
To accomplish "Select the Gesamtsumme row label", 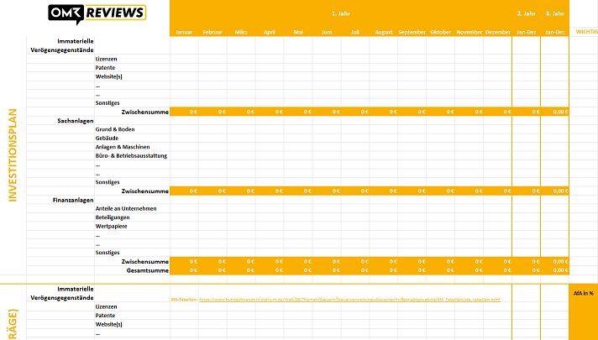I will pyautogui.click(x=146, y=269).
